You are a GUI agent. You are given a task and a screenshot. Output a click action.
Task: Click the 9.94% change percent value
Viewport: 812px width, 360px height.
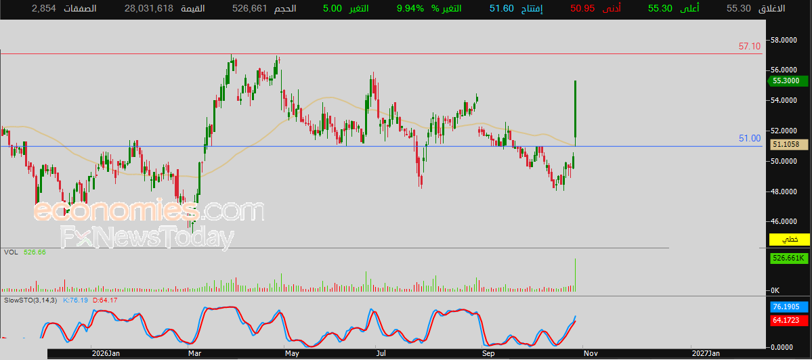(410, 8)
